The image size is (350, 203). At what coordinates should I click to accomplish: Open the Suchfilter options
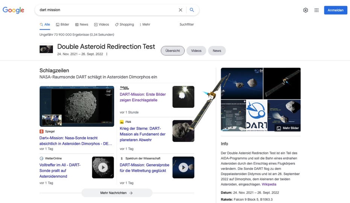tap(187, 24)
